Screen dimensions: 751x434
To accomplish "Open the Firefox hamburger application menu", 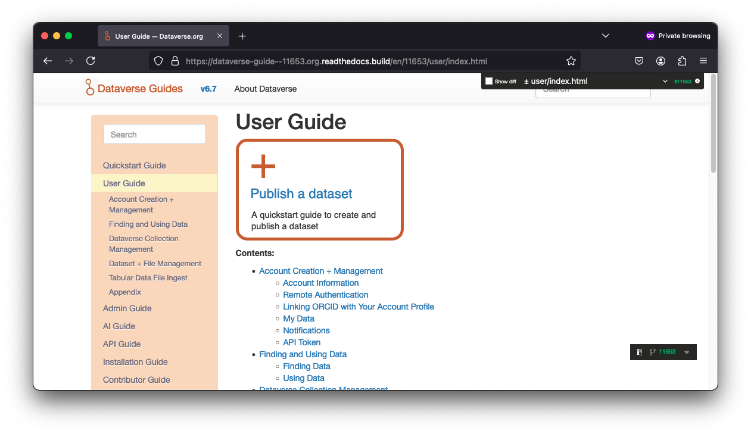I will point(703,61).
